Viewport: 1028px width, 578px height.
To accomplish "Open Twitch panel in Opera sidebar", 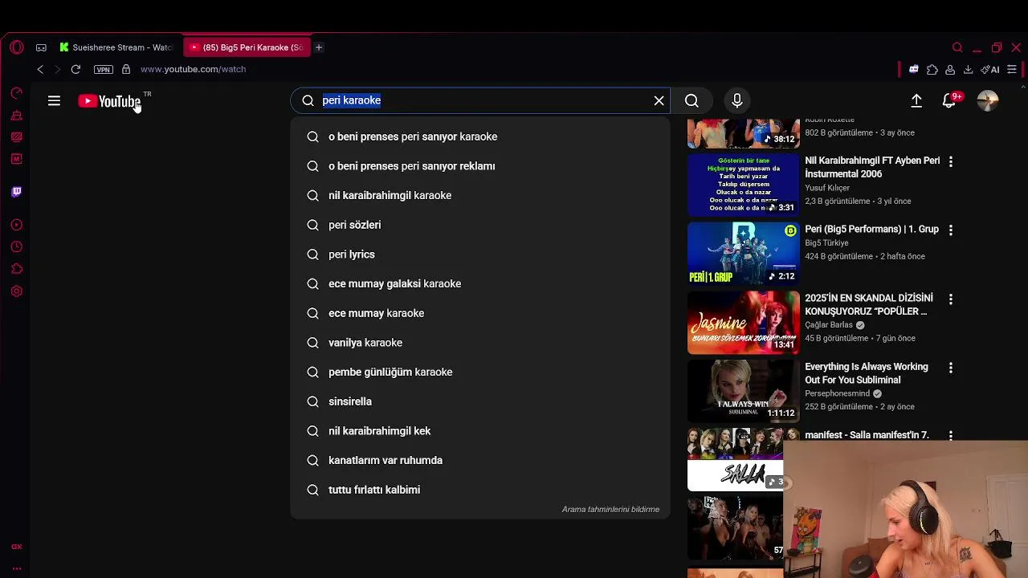I will [x=17, y=192].
